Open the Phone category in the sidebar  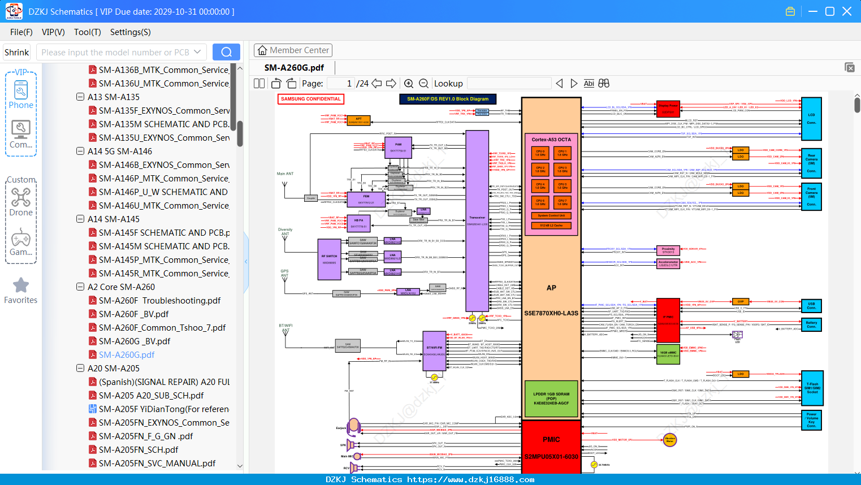point(21,94)
